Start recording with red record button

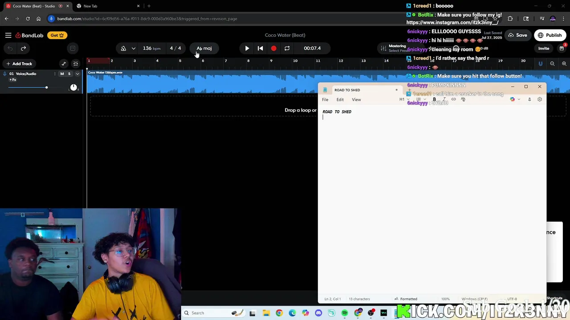(x=273, y=48)
